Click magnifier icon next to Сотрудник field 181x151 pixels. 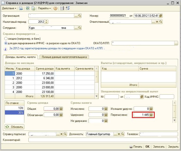point(80,28)
